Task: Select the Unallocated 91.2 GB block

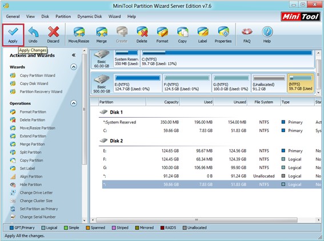Action: pos(269,83)
